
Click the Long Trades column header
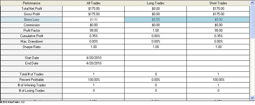[156, 3]
